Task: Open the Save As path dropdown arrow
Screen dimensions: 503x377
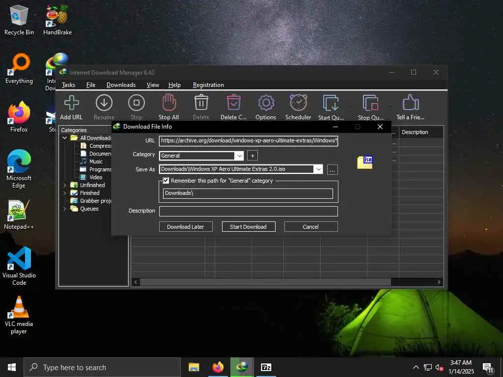Action: [318, 169]
